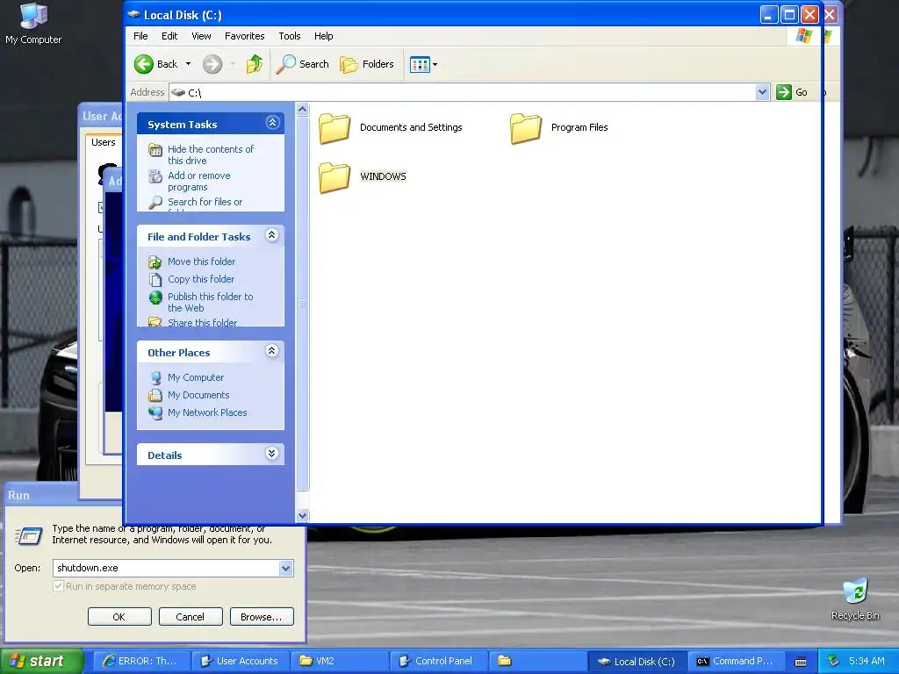Open the View menu
Viewport: 899px width, 674px height.
201,36
